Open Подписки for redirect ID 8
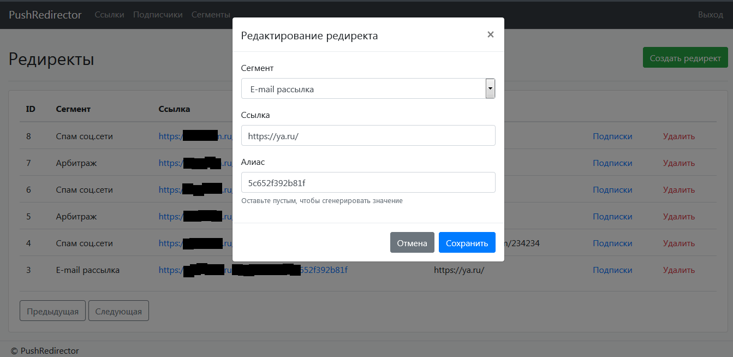This screenshot has width=733, height=357. coord(612,136)
